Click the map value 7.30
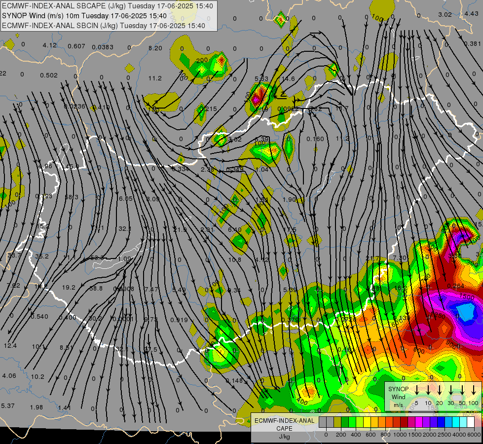Screen dimensions: 483x444 [400, 258]
